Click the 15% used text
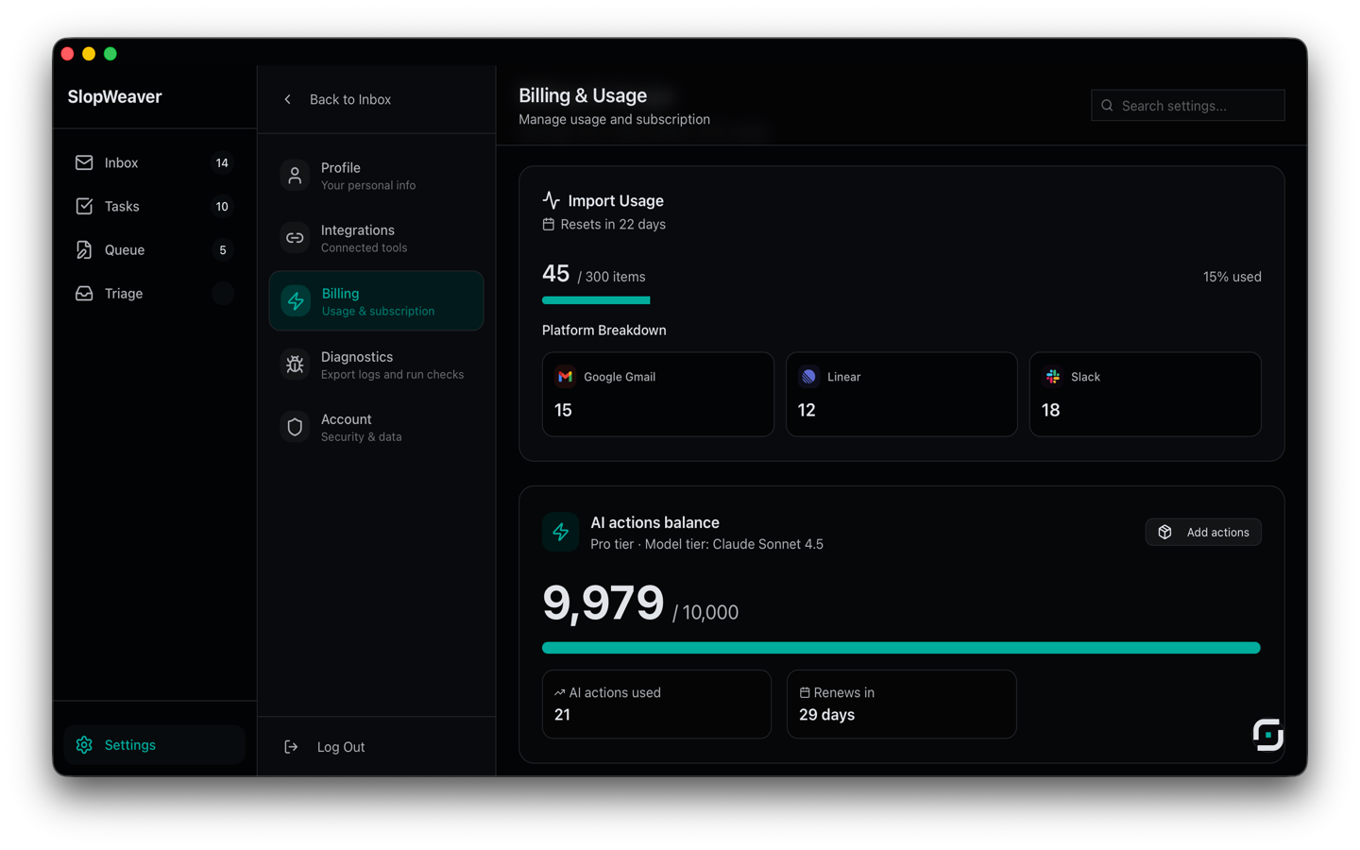The image size is (1360, 850). [1232, 277]
